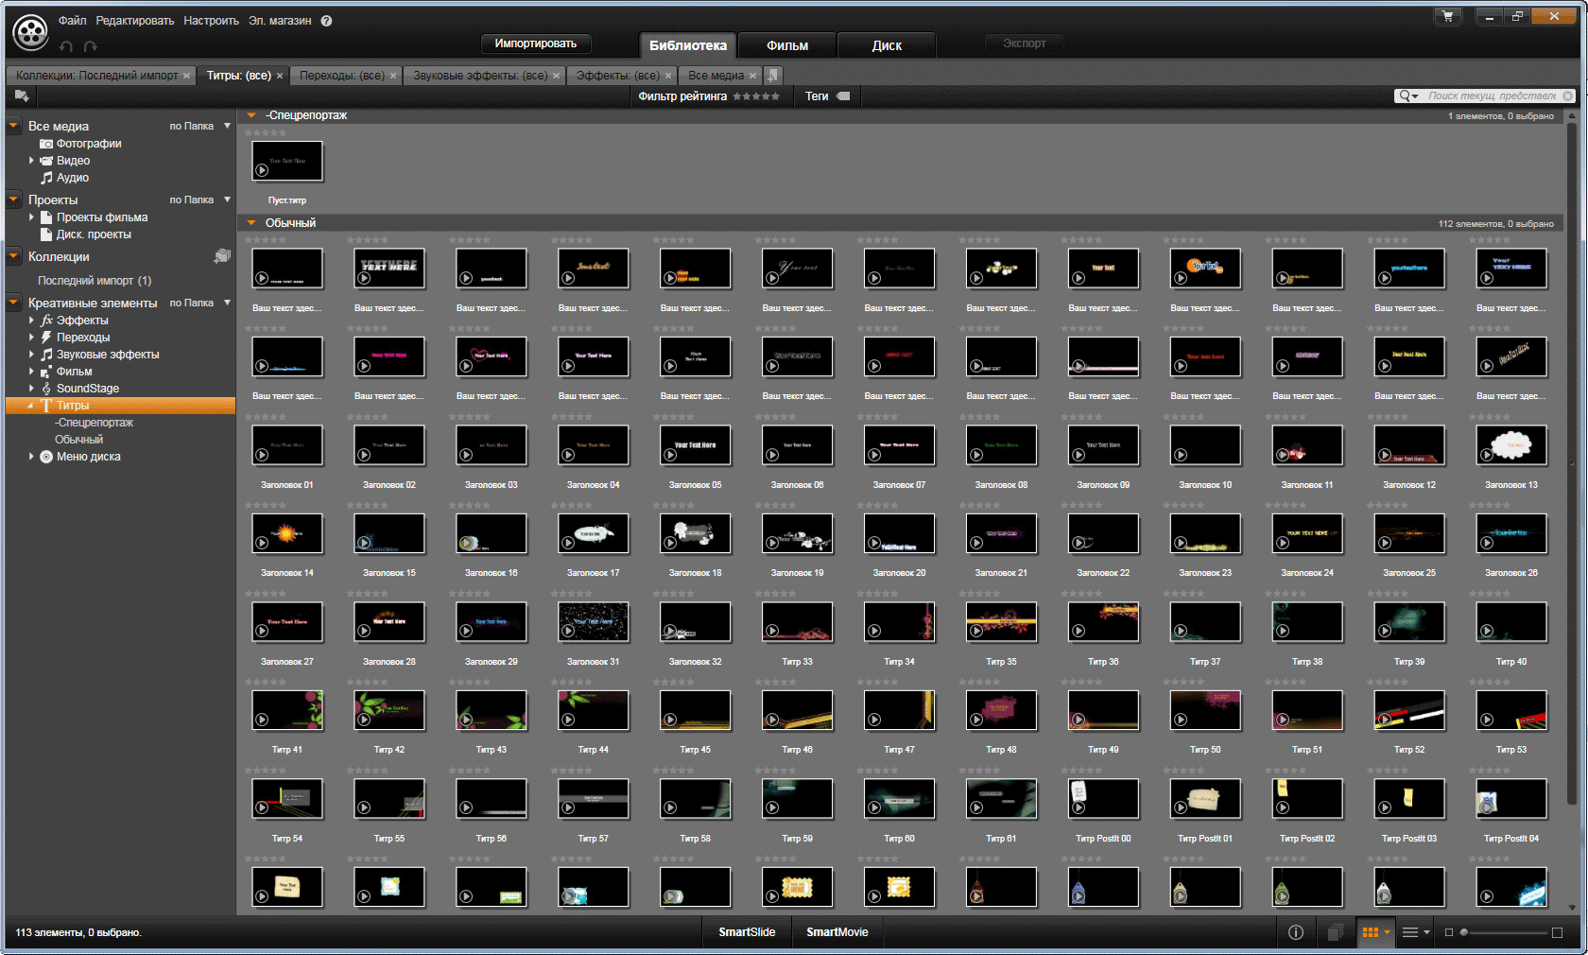Click the scenes stack icon in status bar

point(1335,932)
